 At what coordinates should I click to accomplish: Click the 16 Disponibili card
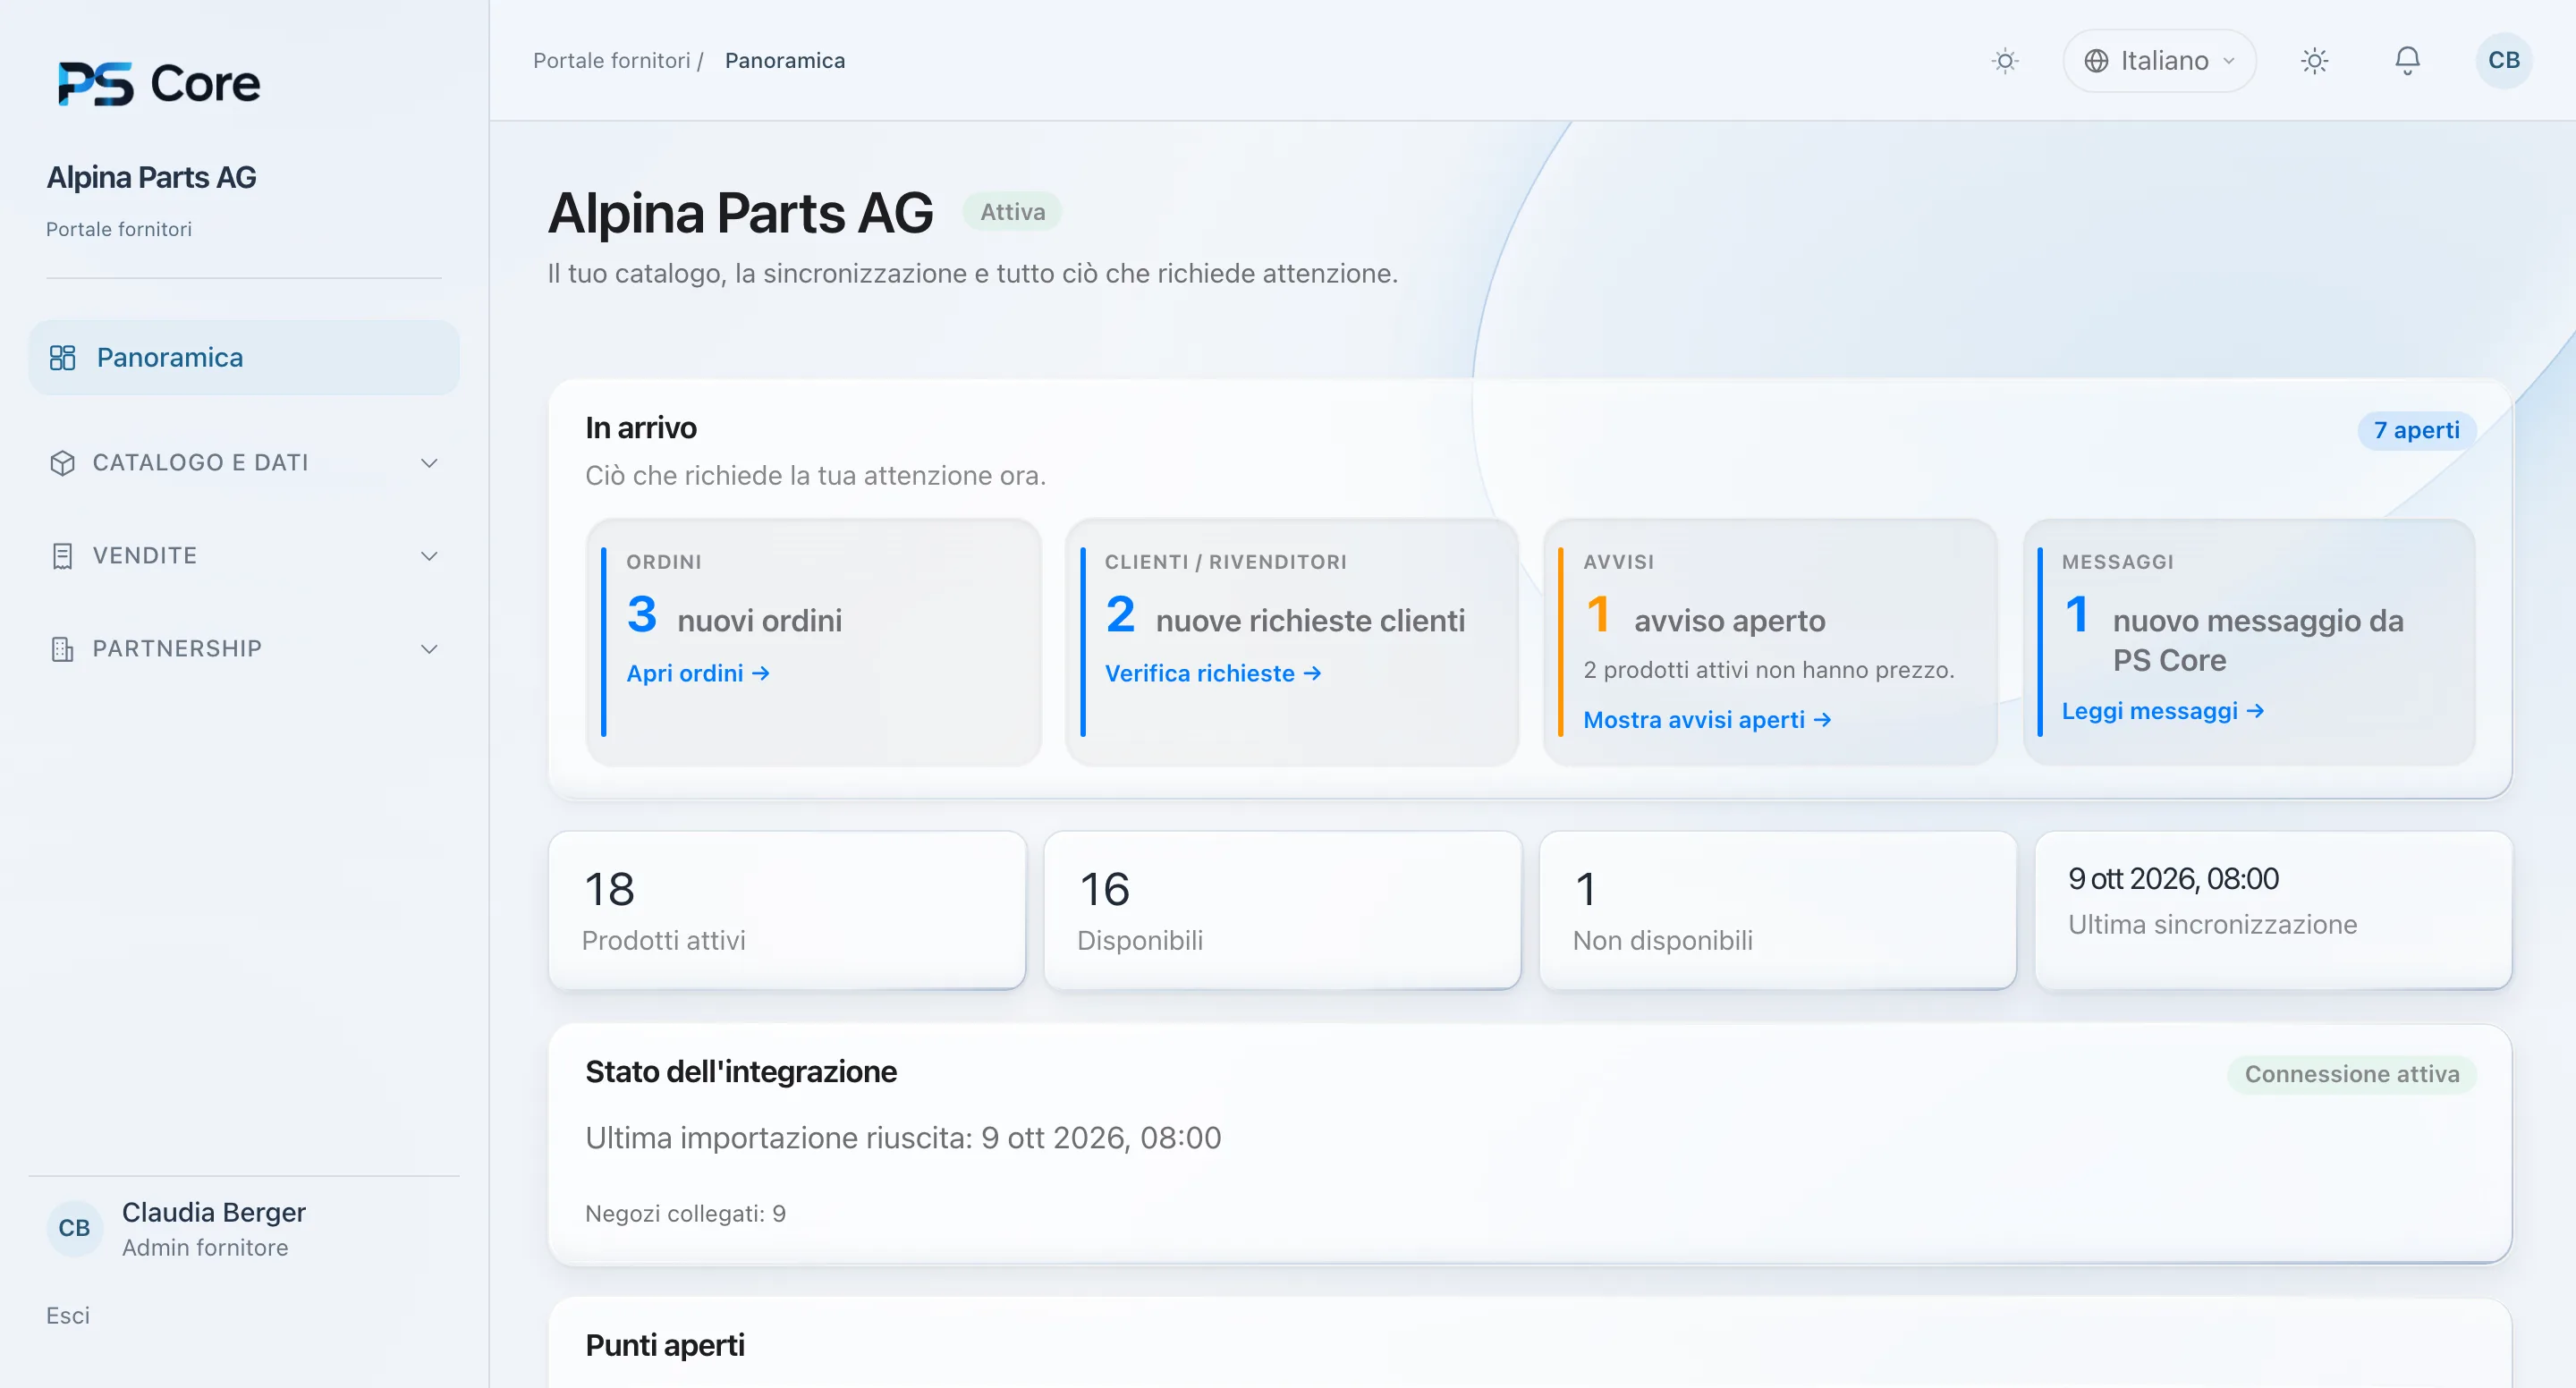pos(1282,910)
